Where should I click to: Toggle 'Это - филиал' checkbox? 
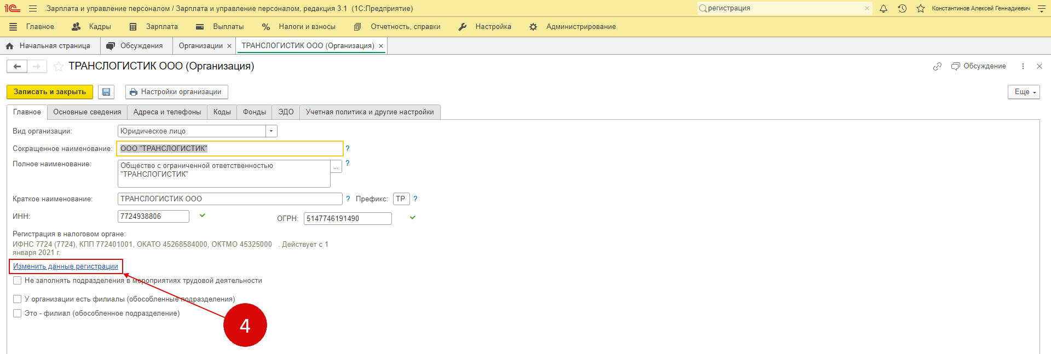pos(18,314)
